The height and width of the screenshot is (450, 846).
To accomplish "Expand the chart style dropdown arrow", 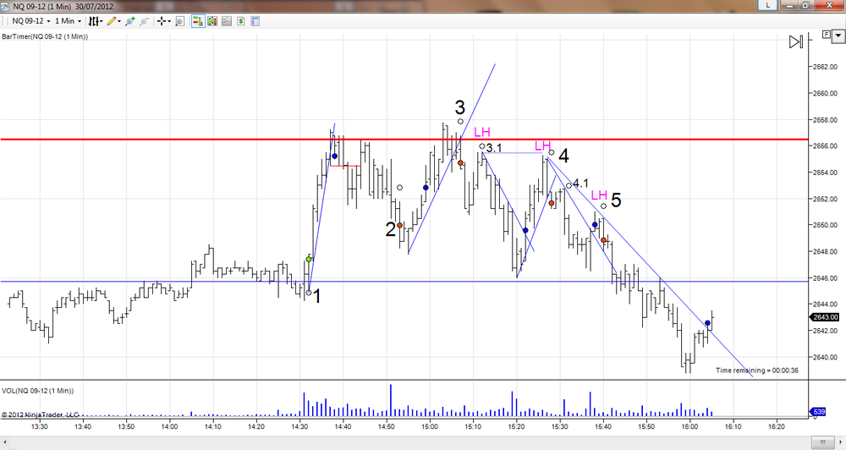I will [x=102, y=22].
